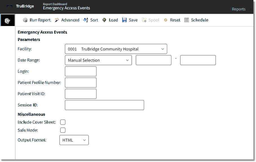The height and width of the screenshot is (162, 256).
Task: Click the Spool icon
Action: click(x=144, y=20)
